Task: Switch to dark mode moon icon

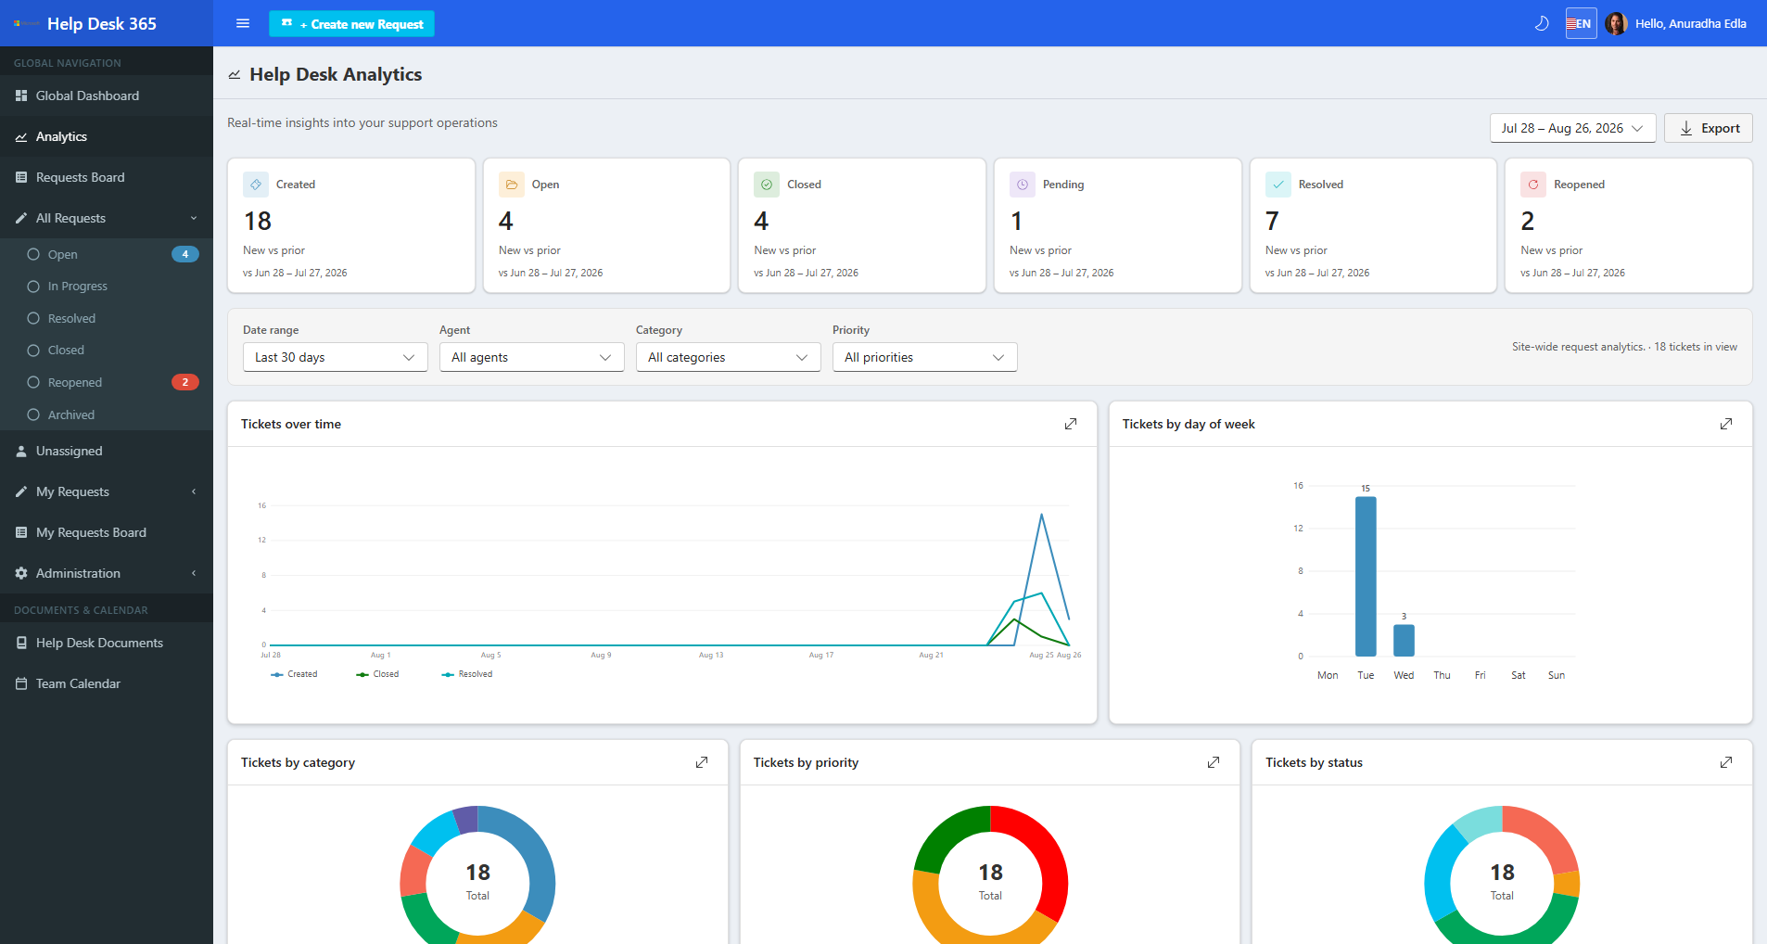Action: 1542,23
